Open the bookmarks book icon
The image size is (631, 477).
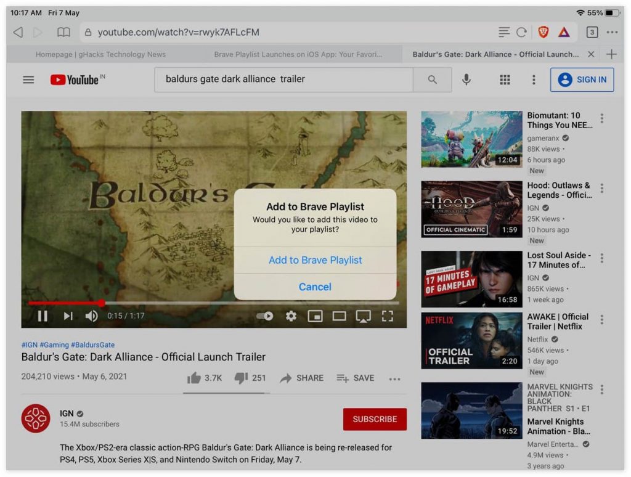click(63, 32)
